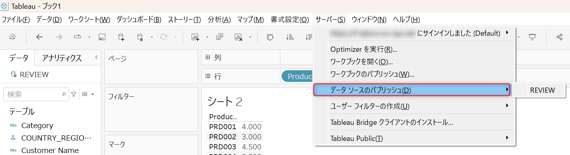Click the 検索 search input field
Image resolution: width=570 pixels, height=155 pixels.
35,94
